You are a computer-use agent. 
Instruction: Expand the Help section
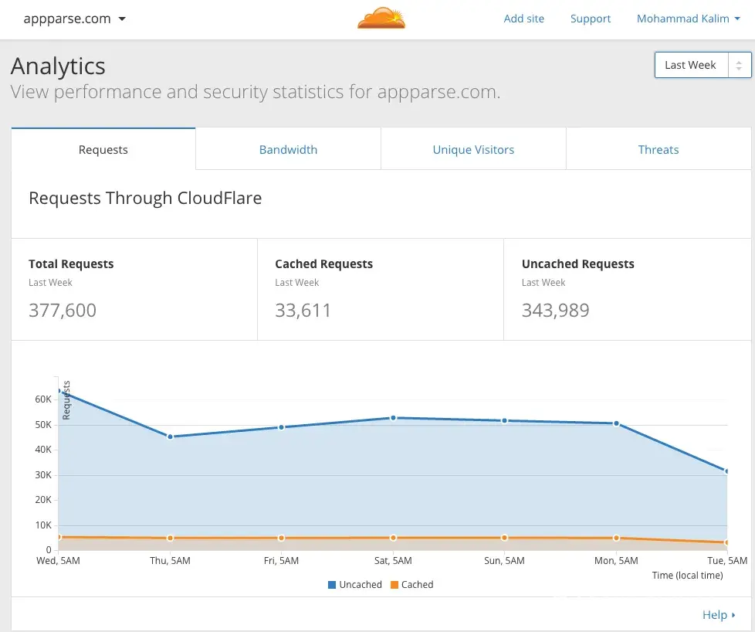click(x=718, y=615)
